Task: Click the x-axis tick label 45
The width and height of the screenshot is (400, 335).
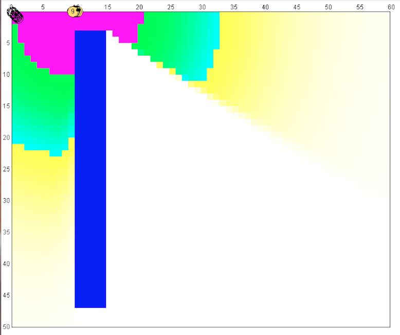Action: pos(297,6)
